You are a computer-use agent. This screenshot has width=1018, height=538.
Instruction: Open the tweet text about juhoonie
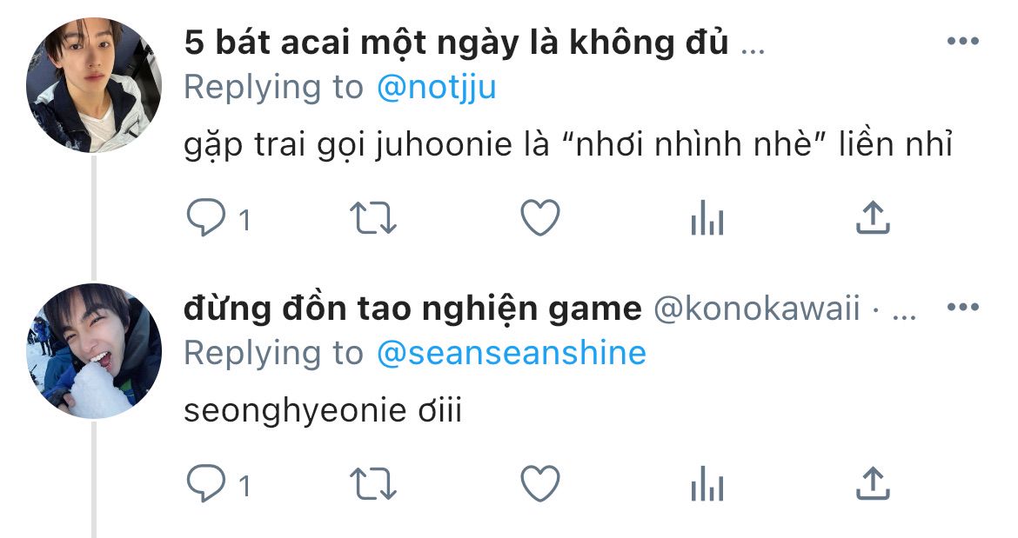tap(568, 145)
